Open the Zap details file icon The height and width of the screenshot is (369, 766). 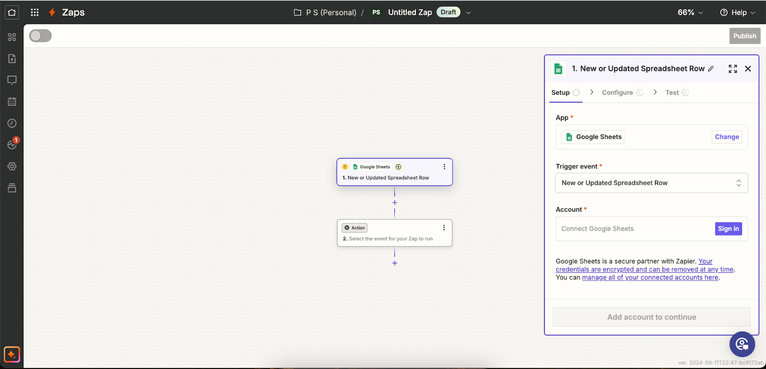12,58
